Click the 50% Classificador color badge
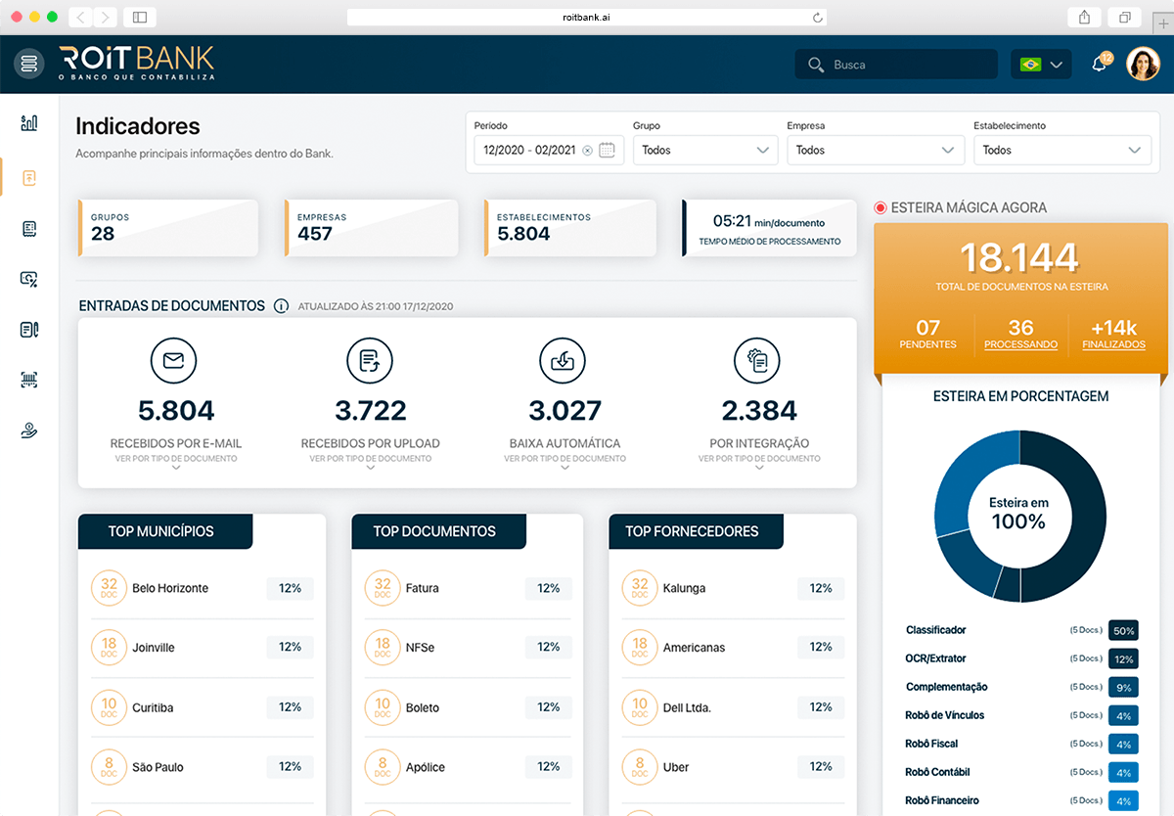1174x816 pixels. click(x=1123, y=631)
